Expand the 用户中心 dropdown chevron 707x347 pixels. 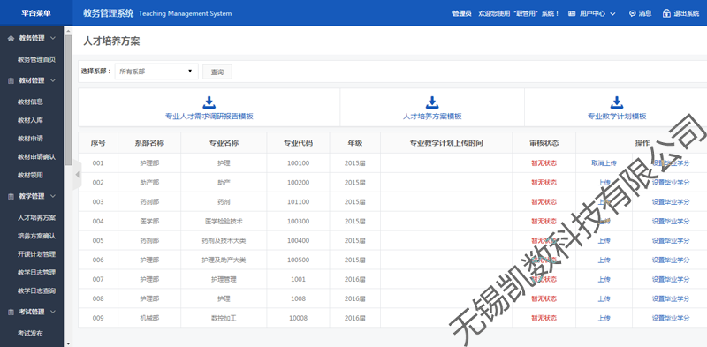[x=612, y=14]
